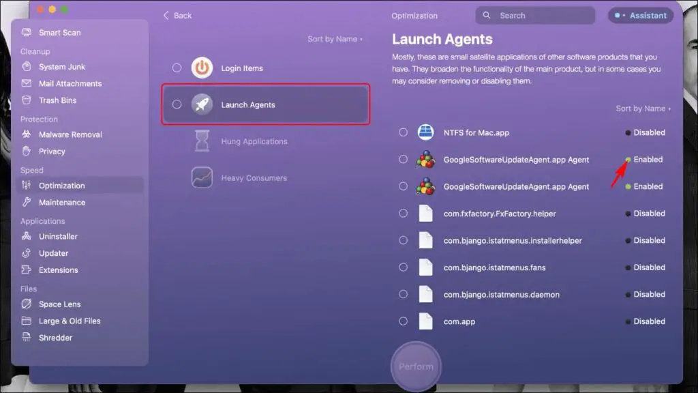Click the Login Items power icon

pos(202,68)
